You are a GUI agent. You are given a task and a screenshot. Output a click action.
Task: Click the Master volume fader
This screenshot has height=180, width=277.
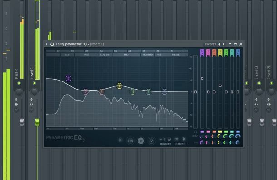pyautogui.click(x=22, y=122)
